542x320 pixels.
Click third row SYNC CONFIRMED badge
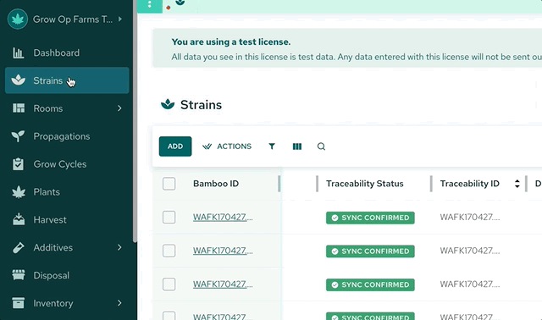tap(370, 284)
